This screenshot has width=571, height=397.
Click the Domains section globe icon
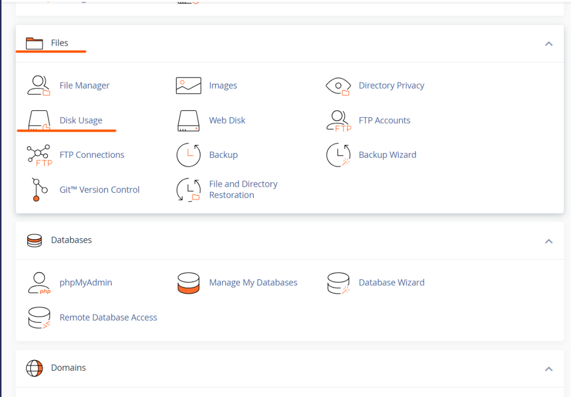click(x=35, y=368)
